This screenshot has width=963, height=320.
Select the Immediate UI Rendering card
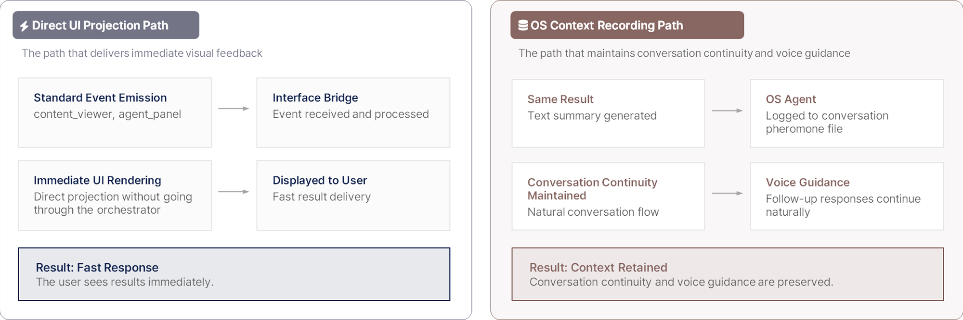coord(115,195)
